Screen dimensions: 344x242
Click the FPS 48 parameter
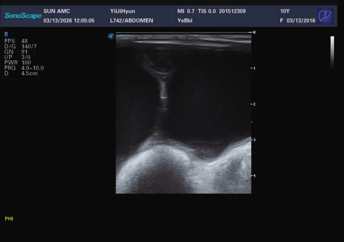click(16, 41)
